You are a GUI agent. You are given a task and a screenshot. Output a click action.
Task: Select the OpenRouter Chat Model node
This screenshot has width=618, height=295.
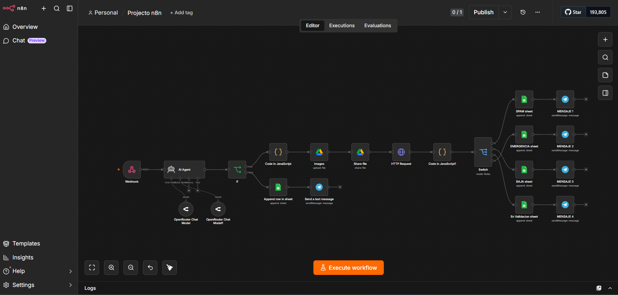click(186, 209)
